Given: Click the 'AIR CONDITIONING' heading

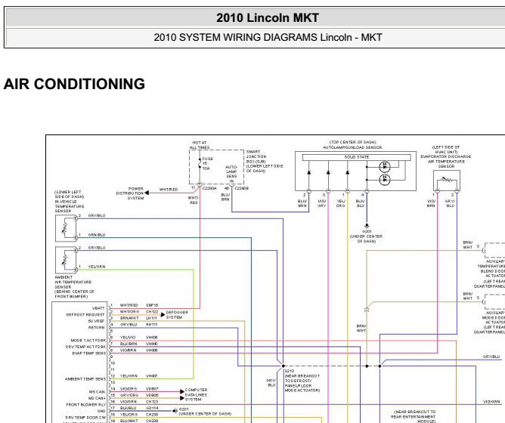Looking at the screenshot, I should [x=74, y=84].
